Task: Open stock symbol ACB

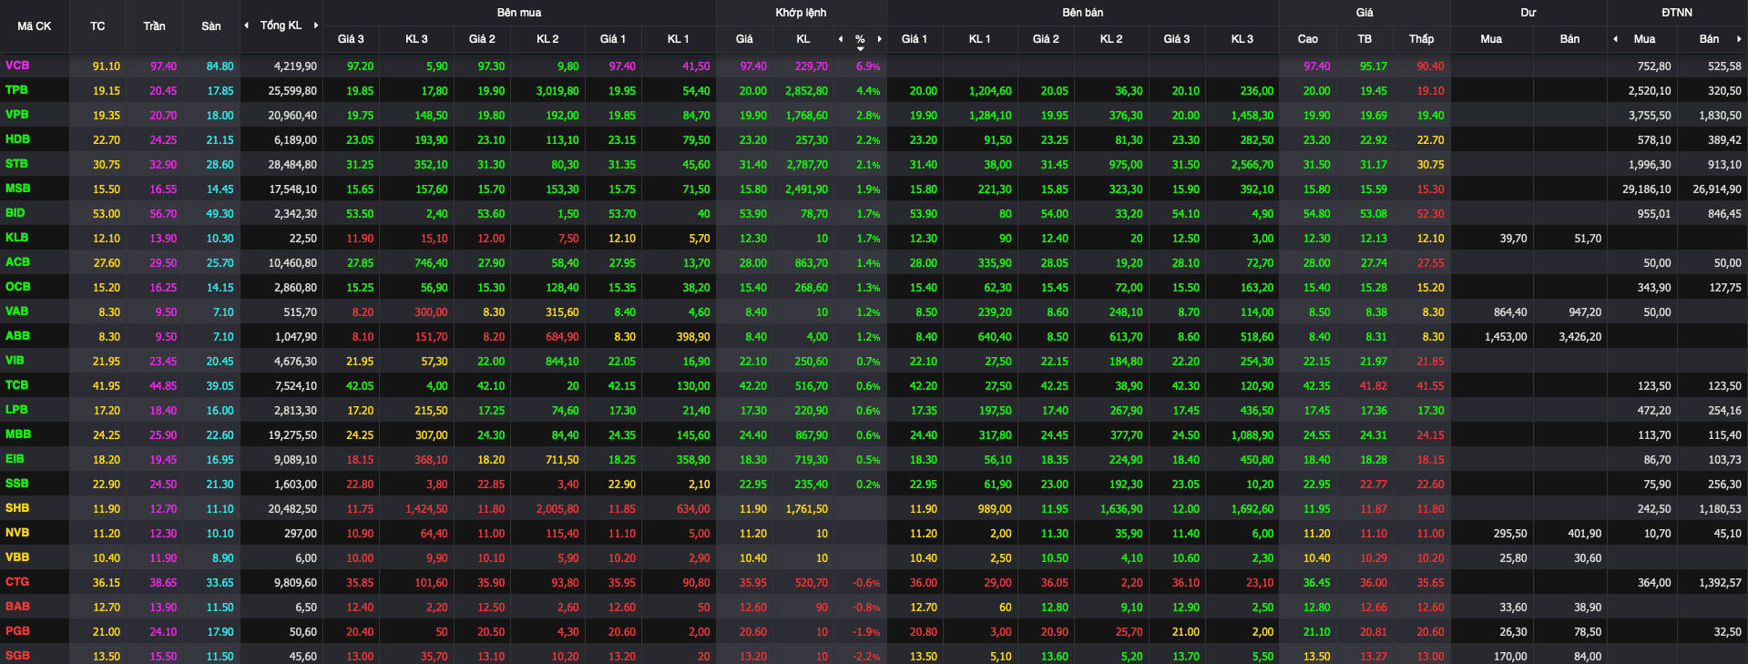Action: (17, 262)
